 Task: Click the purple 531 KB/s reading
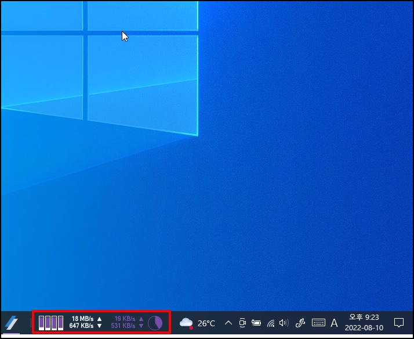[124, 326]
